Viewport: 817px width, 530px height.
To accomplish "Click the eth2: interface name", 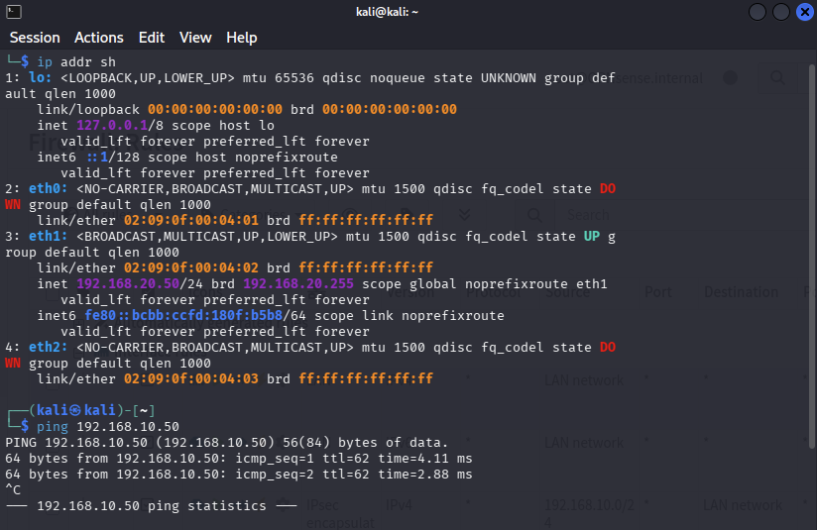I will coord(48,347).
